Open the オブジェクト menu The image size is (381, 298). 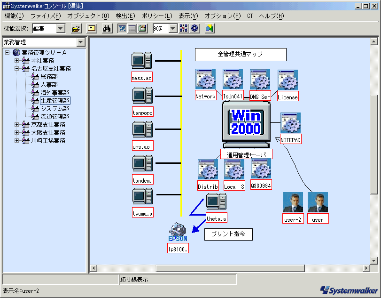click(88, 16)
